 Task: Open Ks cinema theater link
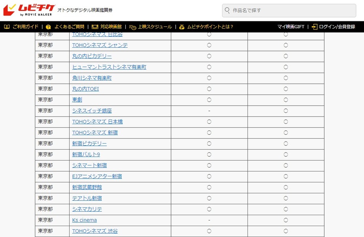[85, 220]
